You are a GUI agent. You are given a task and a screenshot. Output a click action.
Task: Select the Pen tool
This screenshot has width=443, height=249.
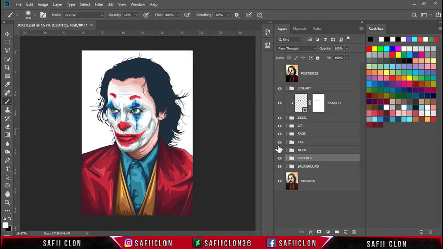click(x=7, y=160)
